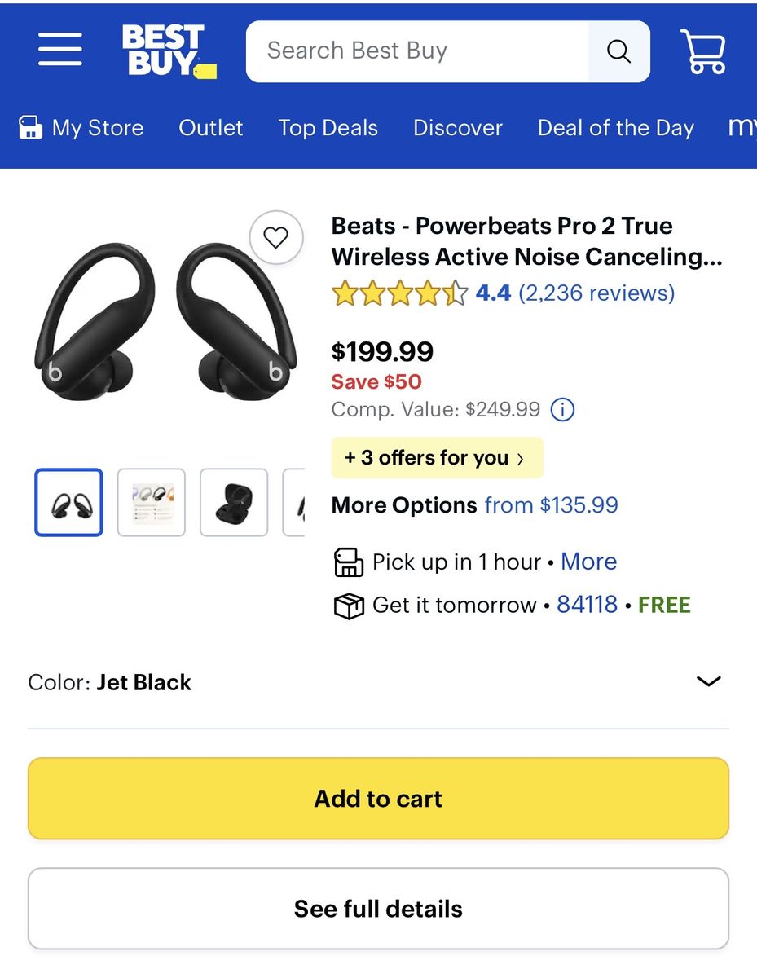Viewport: 757px width, 978px height.
Task: Click the star rating icons
Action: 399,293
